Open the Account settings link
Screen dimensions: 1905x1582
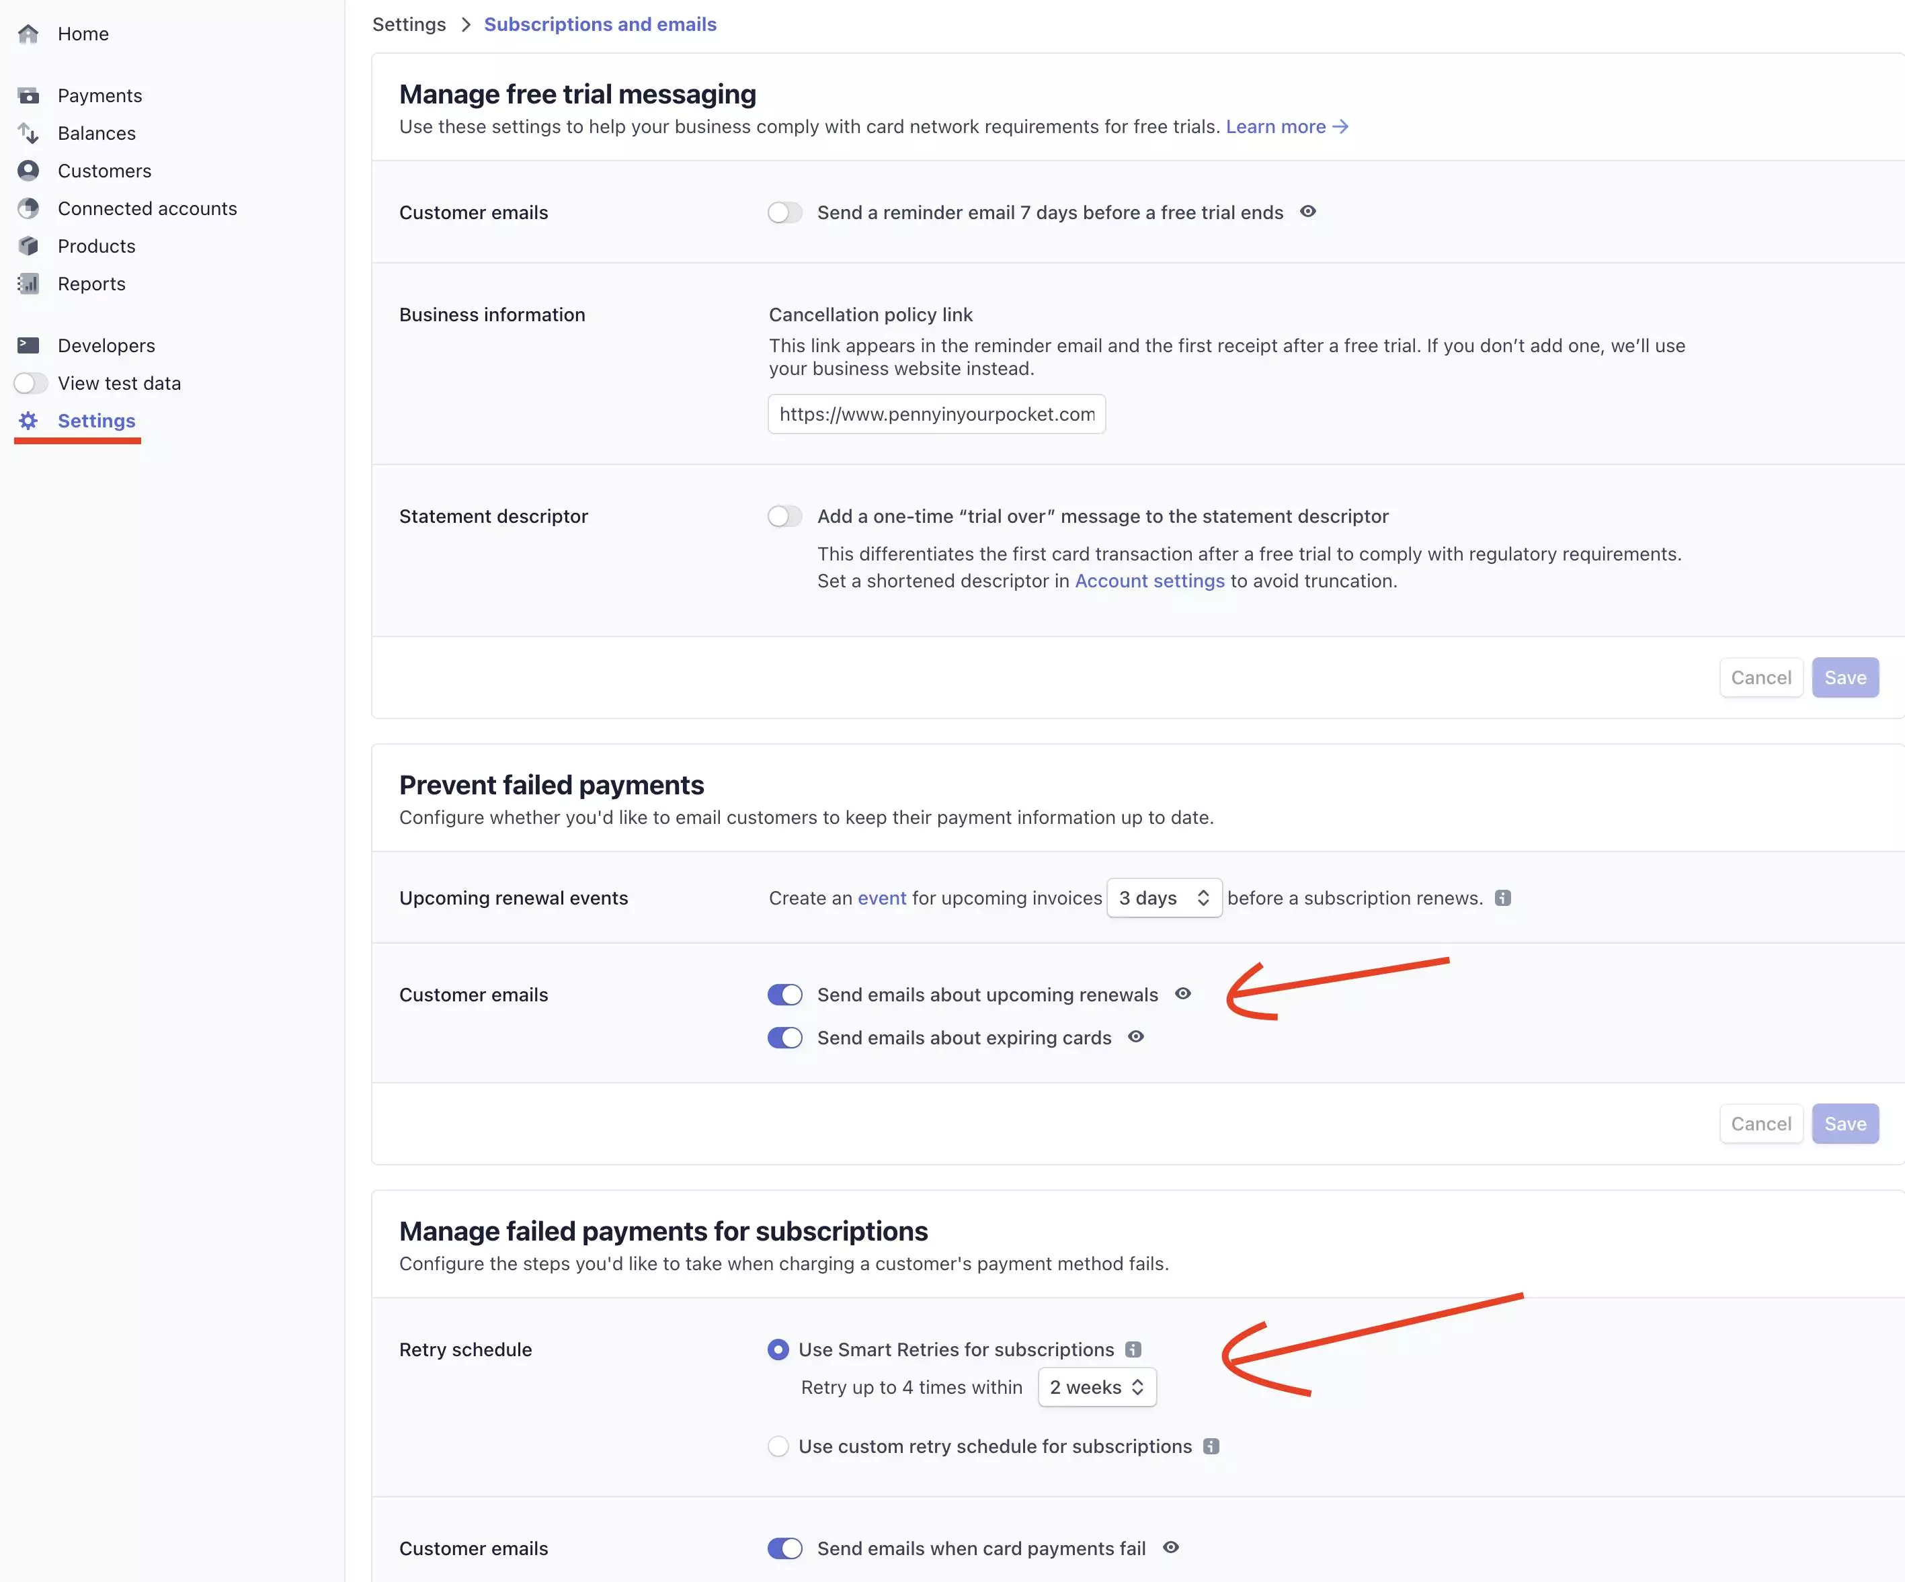1149,581
